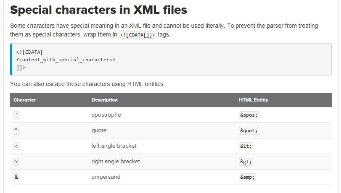Select the &lt; entity code
Image resolution: width=341 pixels, height=193 pixels.
point(246,146)
